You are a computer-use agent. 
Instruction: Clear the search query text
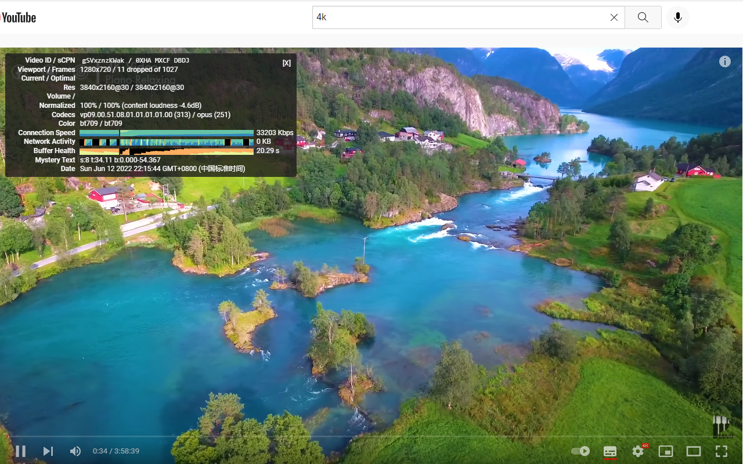[614, 17]
